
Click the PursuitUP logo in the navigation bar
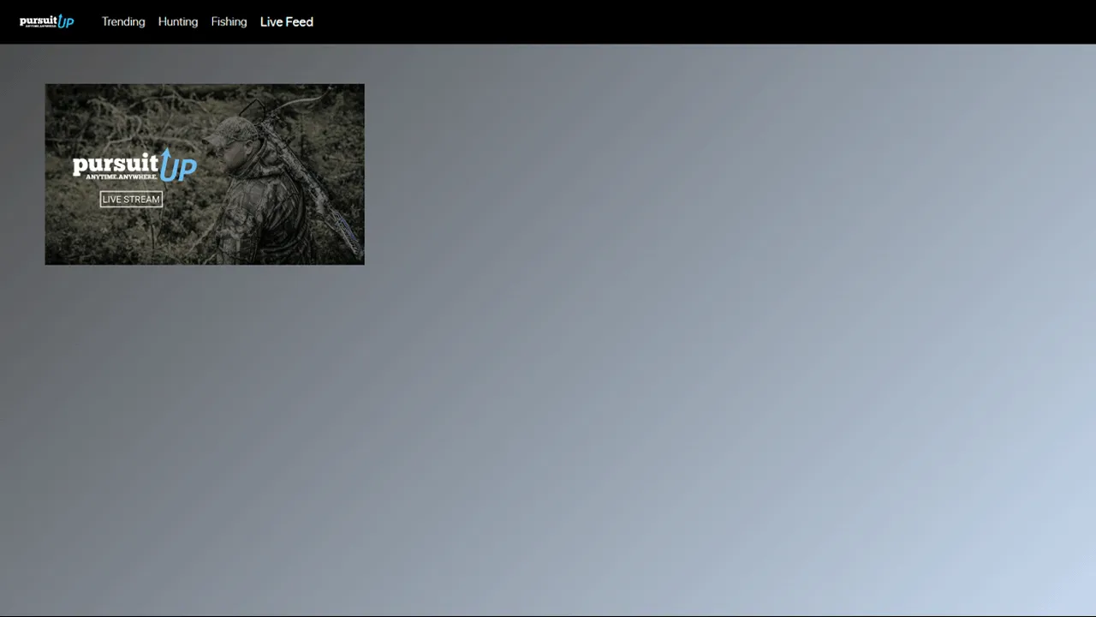point(46,21)
